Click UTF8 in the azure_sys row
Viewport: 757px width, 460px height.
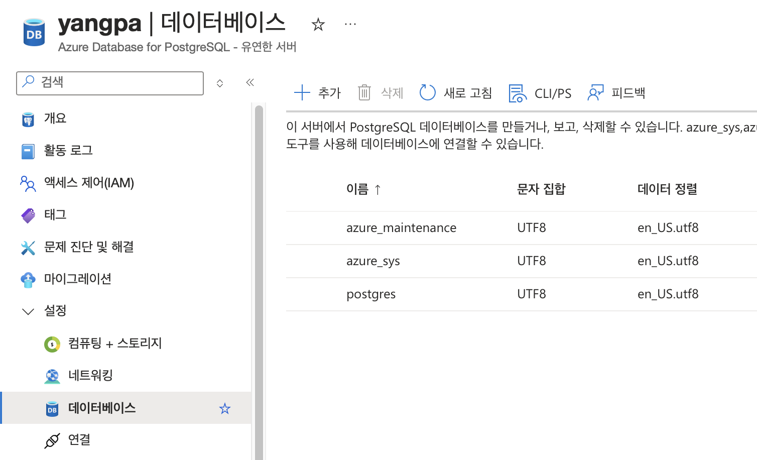click(532, 261)
